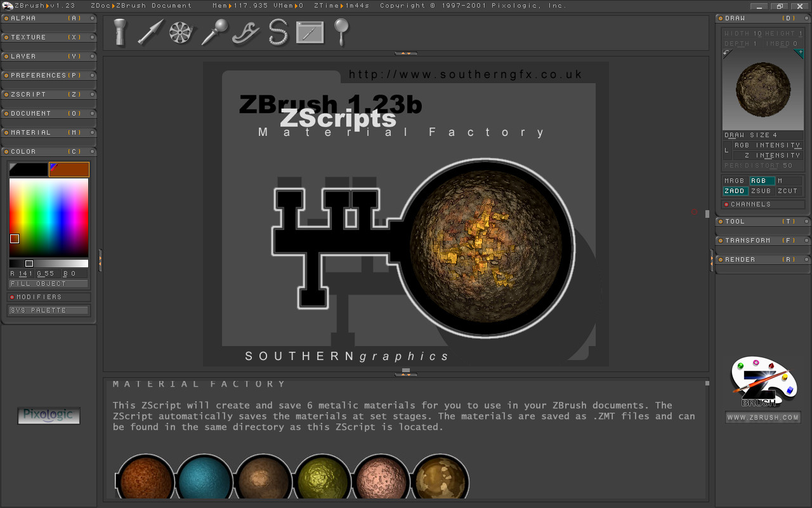Click the Z Intensity slider
Screen dimensions: 812x508
pos(768,156)
